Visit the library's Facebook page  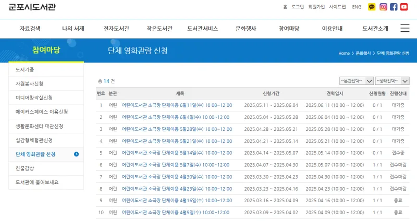[394, 7]
